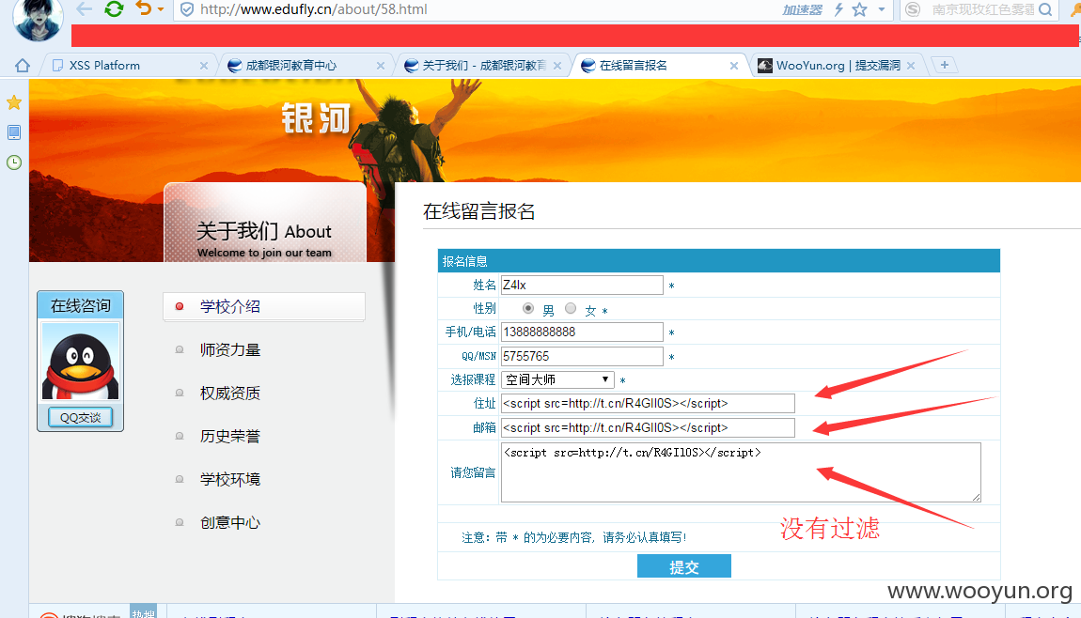The height and width of the screenshot is (618, 1081).
Task: Open 权威资质 menu item
Action: pyautogui.click(x=230, y=394)
